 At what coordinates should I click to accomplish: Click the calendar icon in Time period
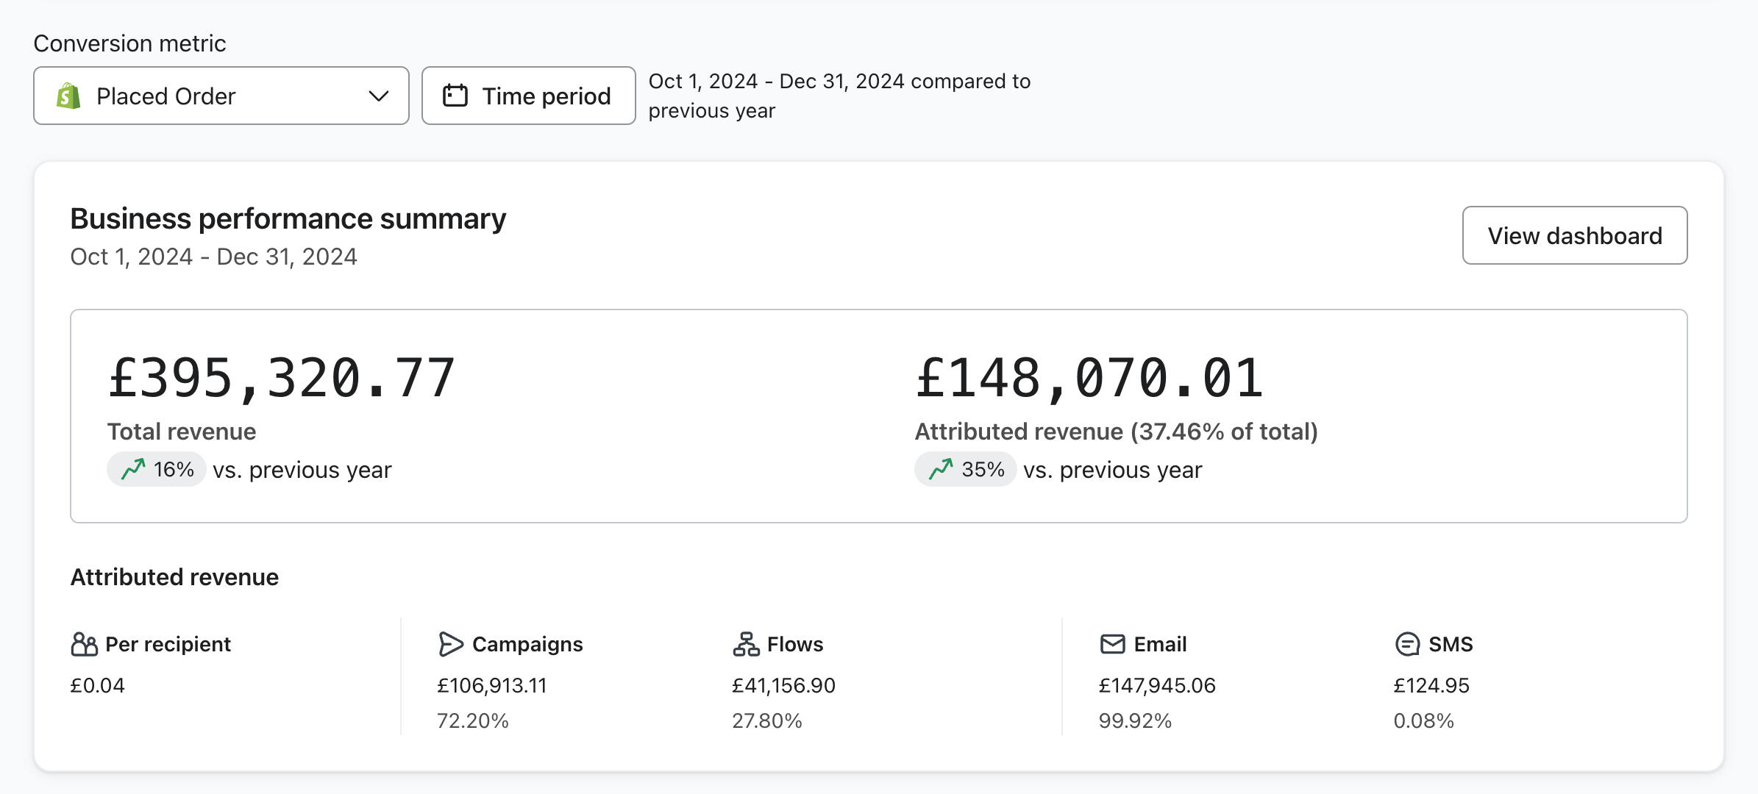coord(455,96)
